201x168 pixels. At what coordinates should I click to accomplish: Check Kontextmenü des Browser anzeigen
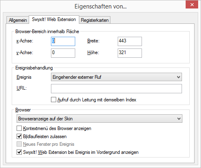click(19, 128)
